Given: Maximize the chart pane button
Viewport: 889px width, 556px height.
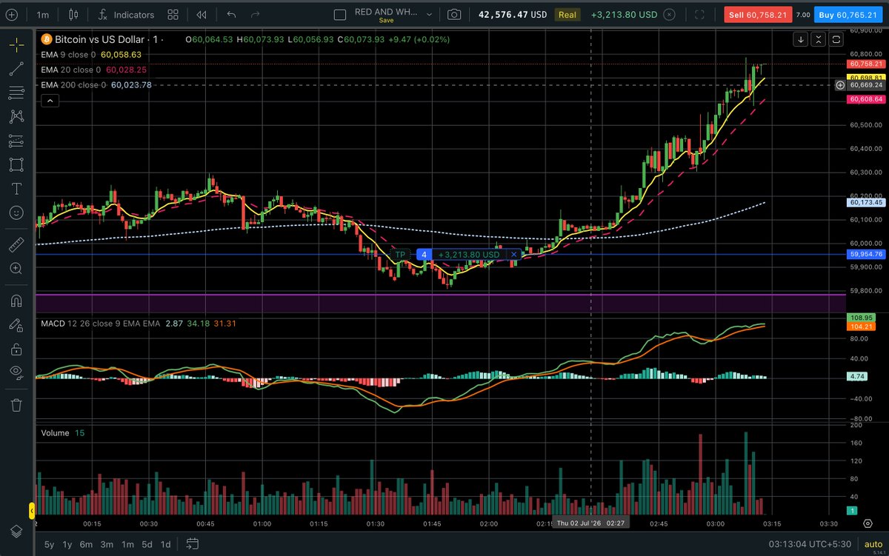Looking at the screenshot, I should [x=836, y=40].
